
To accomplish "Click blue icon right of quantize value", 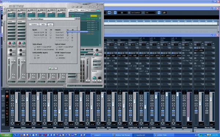I will pyautogui.click(x=159, y=12).
